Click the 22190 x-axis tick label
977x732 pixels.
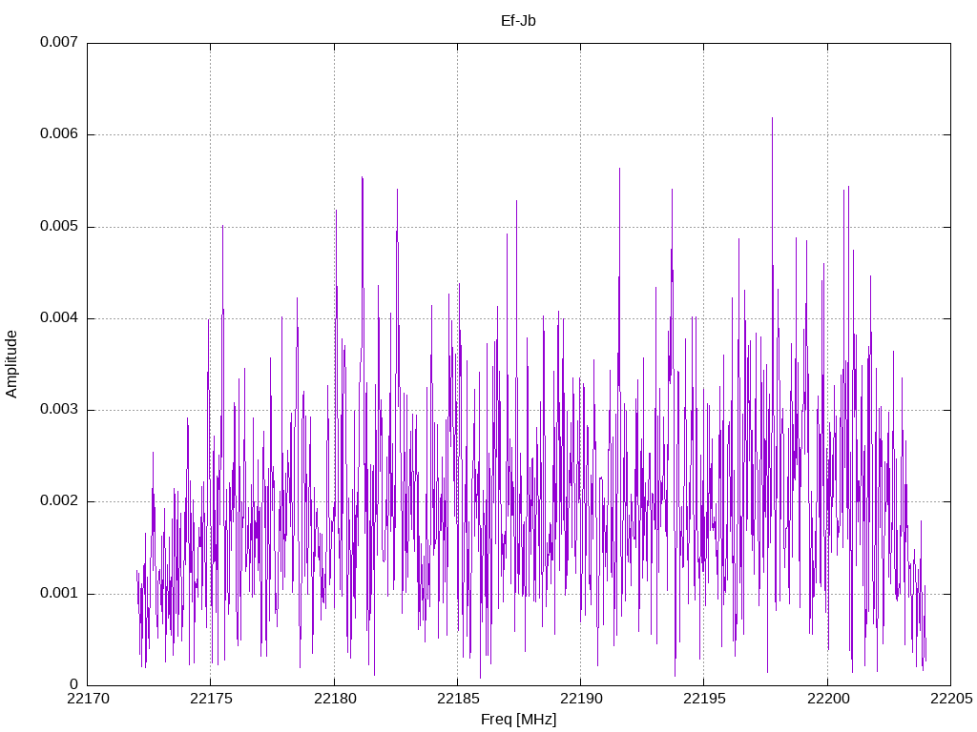point(581,699)
